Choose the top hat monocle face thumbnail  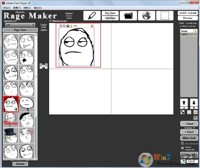coord(11,136)
